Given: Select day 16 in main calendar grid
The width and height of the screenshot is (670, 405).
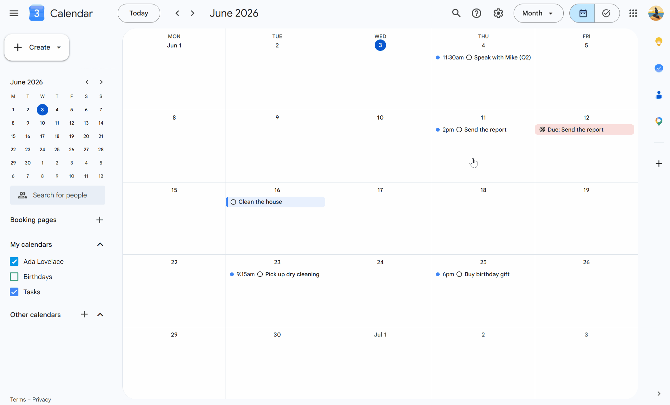Looking at the screenshot, I should tap(277, 190).
